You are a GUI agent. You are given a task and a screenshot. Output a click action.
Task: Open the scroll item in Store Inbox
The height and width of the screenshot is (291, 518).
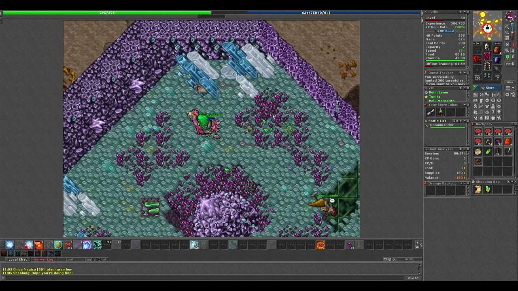[431, 112]
